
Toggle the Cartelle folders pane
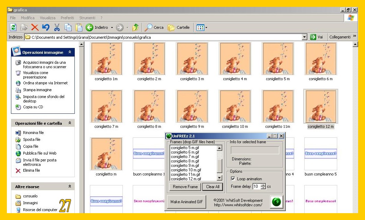click(178, 27)
